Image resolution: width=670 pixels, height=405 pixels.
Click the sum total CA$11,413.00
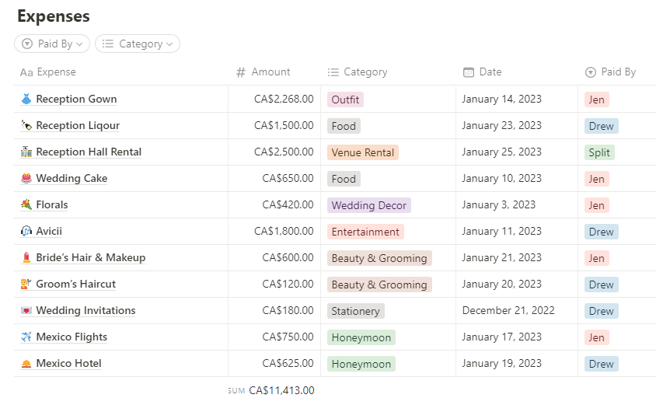[x=281, y=391]
